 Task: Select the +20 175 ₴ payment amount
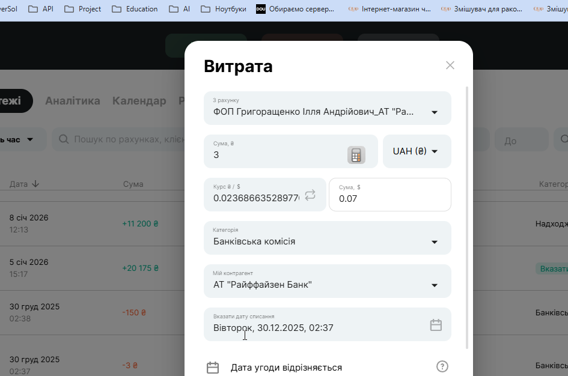pos(140,268)
